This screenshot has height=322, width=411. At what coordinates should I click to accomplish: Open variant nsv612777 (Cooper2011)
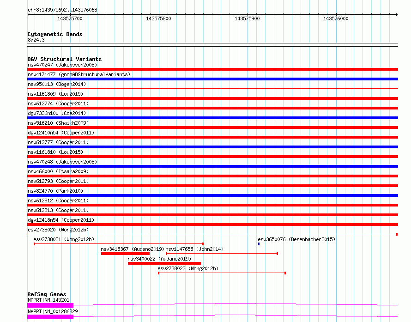(x=58, y=142)
